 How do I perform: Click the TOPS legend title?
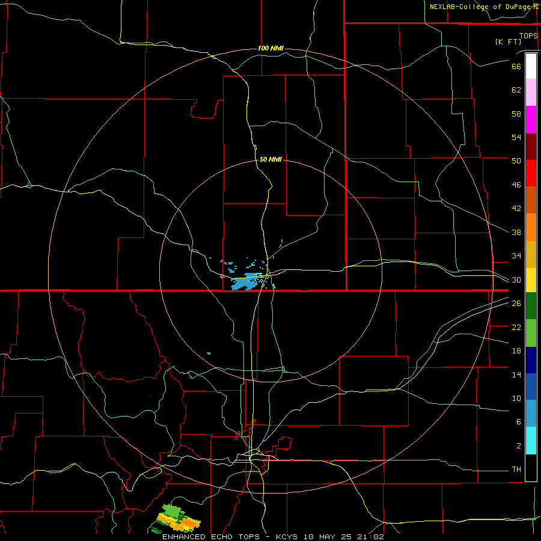click(x=528, y=35)
